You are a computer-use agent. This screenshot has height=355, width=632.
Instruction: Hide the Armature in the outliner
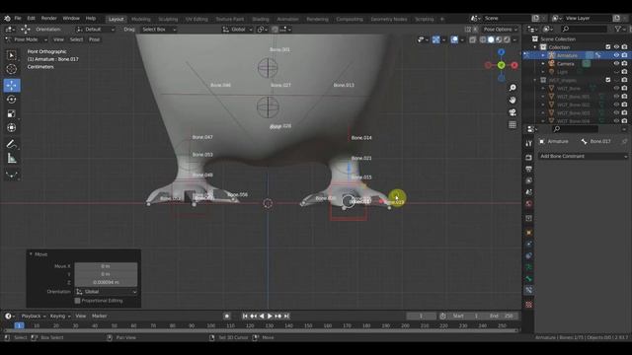[616, 55]
